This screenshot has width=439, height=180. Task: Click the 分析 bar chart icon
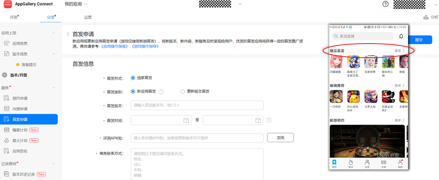click(426, 17)
